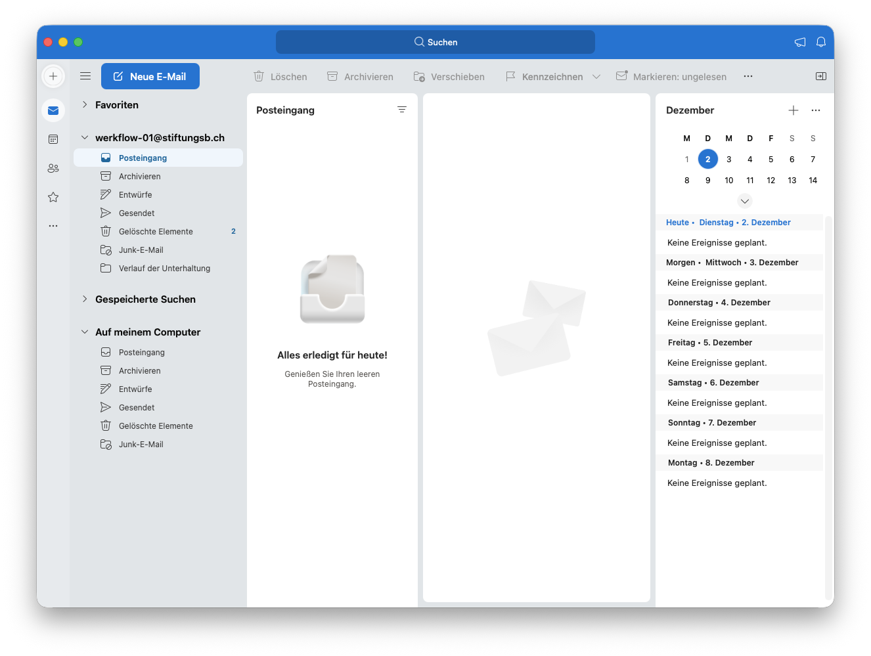Add new calendar event with plus icon
871x656 pixels.
tap(793, 110)
